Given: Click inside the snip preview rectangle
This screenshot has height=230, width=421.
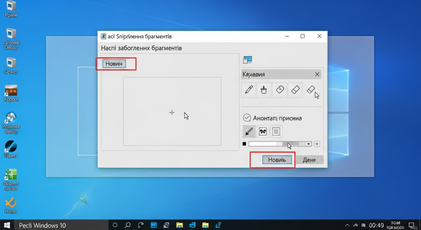Looking at the screenshot, I should [172, 111].
